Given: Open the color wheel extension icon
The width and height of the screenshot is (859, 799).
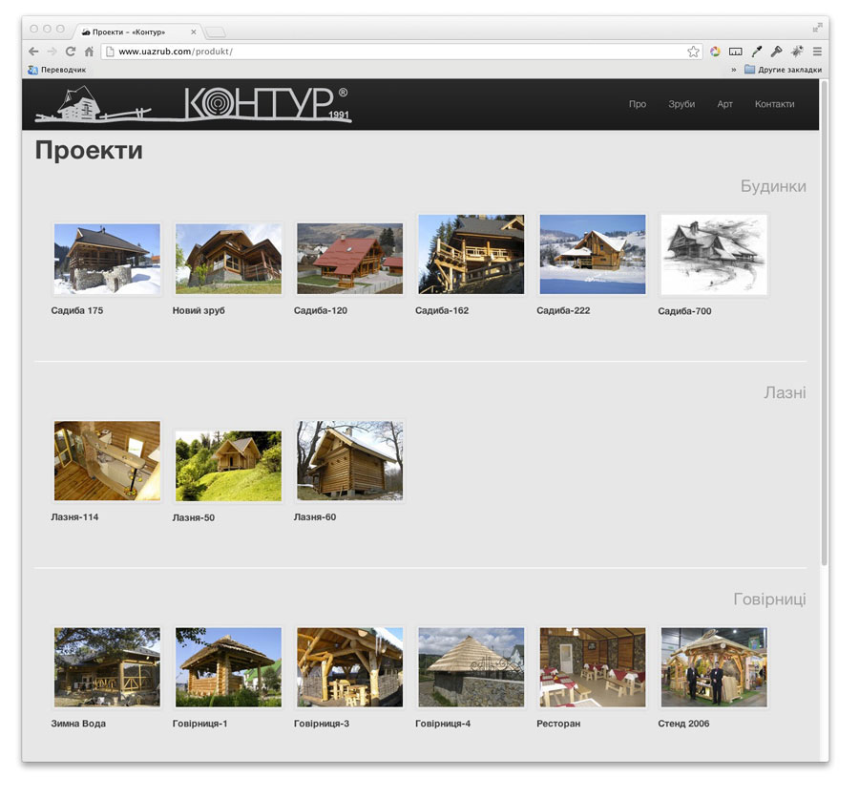Looking at the screenshot, I should tap(715, 52).
